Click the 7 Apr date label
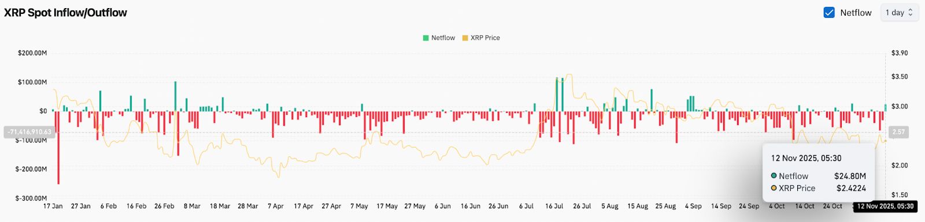The height and width of the screenshot is (222, 925). [276, 206]
